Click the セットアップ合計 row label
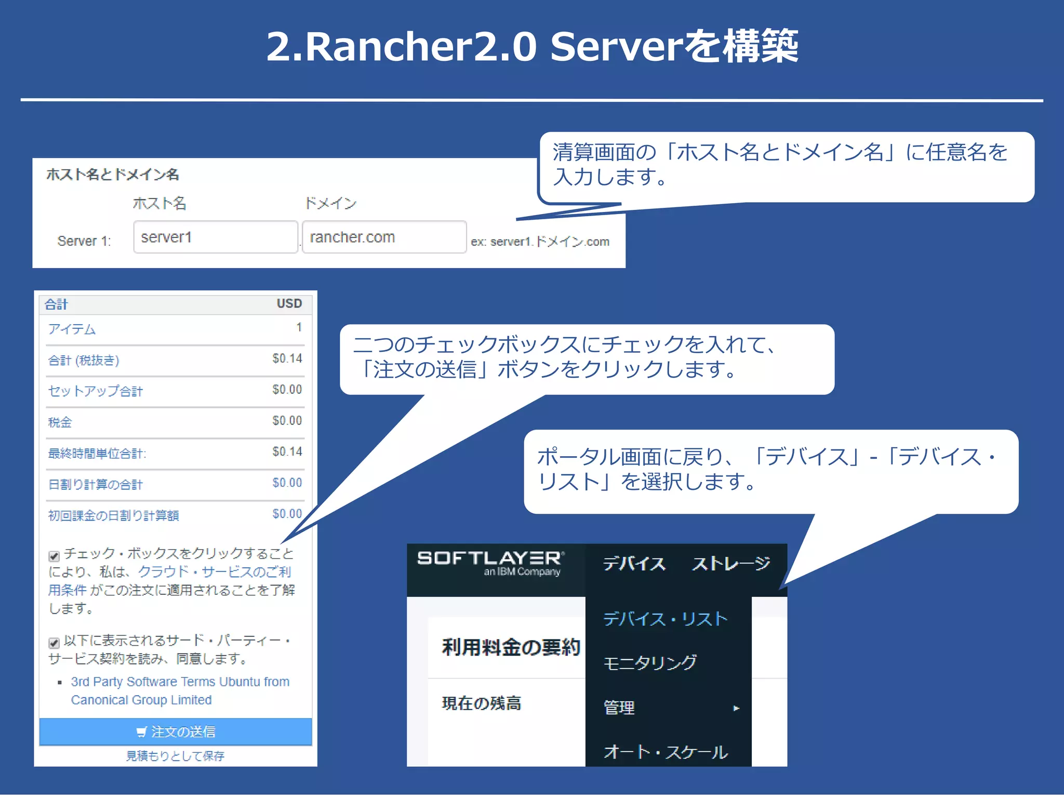Viewport: 1064px width, 798px height. [x=95, y=391]
